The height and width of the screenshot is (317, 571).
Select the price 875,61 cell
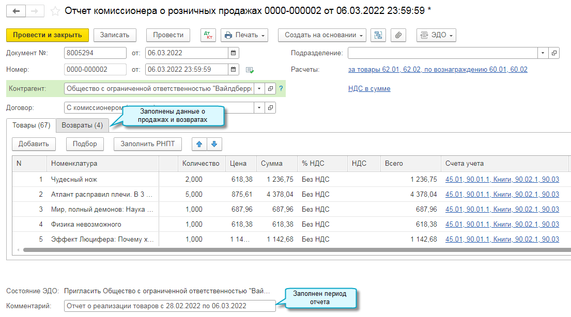(241, 194)
